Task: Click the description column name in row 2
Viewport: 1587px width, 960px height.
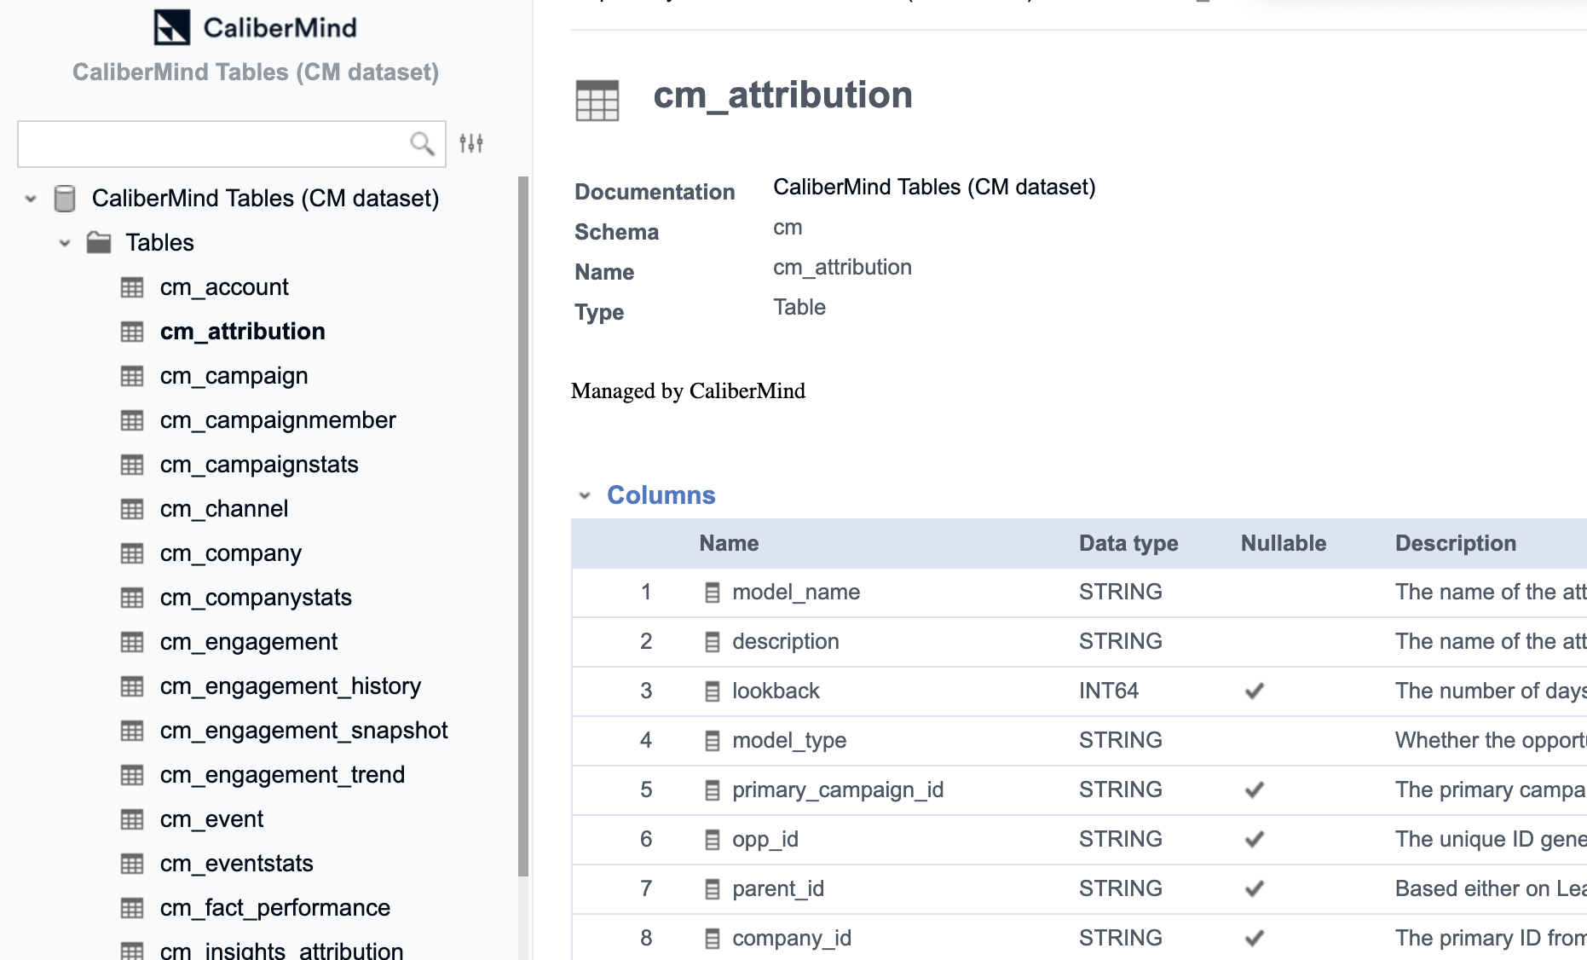Action: pos(786,642)
